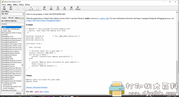
Task: Select 'Managing a Port' index entry
Action: [x=7, y=37]
